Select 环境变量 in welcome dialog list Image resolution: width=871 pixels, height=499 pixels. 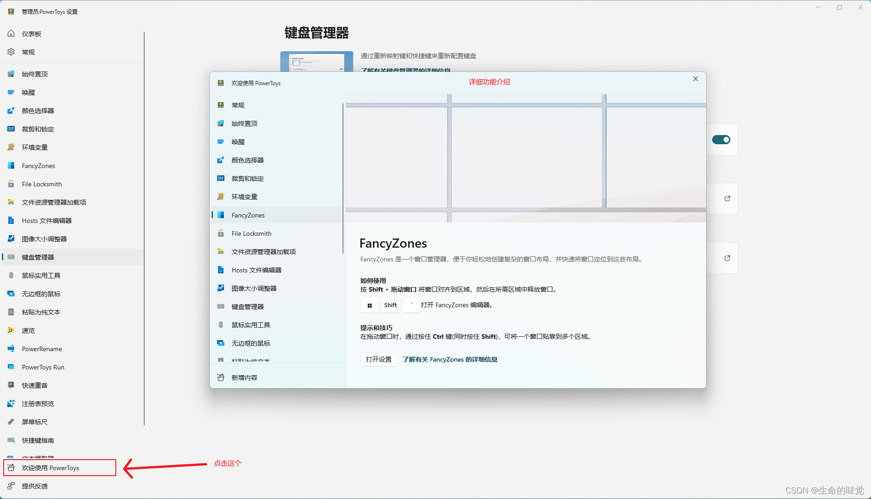[277, 197]
